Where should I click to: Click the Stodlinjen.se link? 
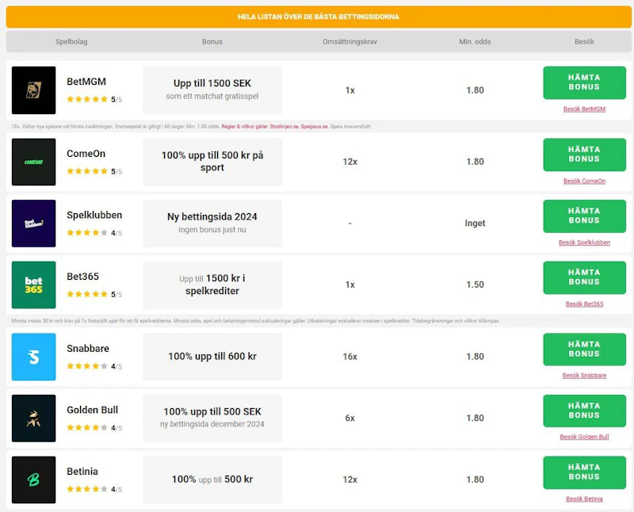284,126
